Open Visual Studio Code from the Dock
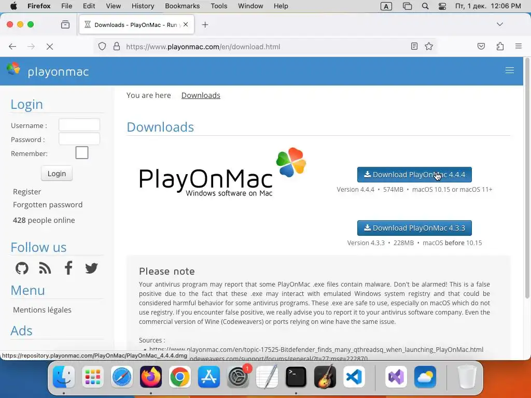This screenshot has width=531, height=398. point(354,377)
